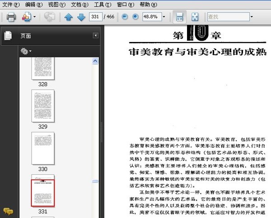
Task: Toggle fit one full page mode
Action: 195,17
